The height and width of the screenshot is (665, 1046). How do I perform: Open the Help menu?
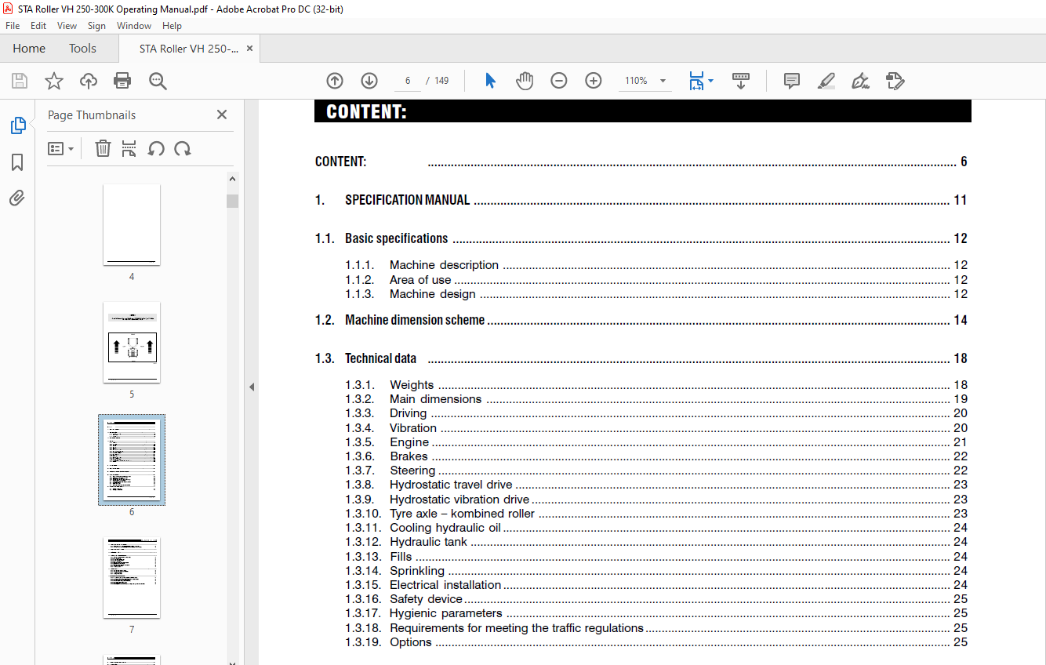172,26
